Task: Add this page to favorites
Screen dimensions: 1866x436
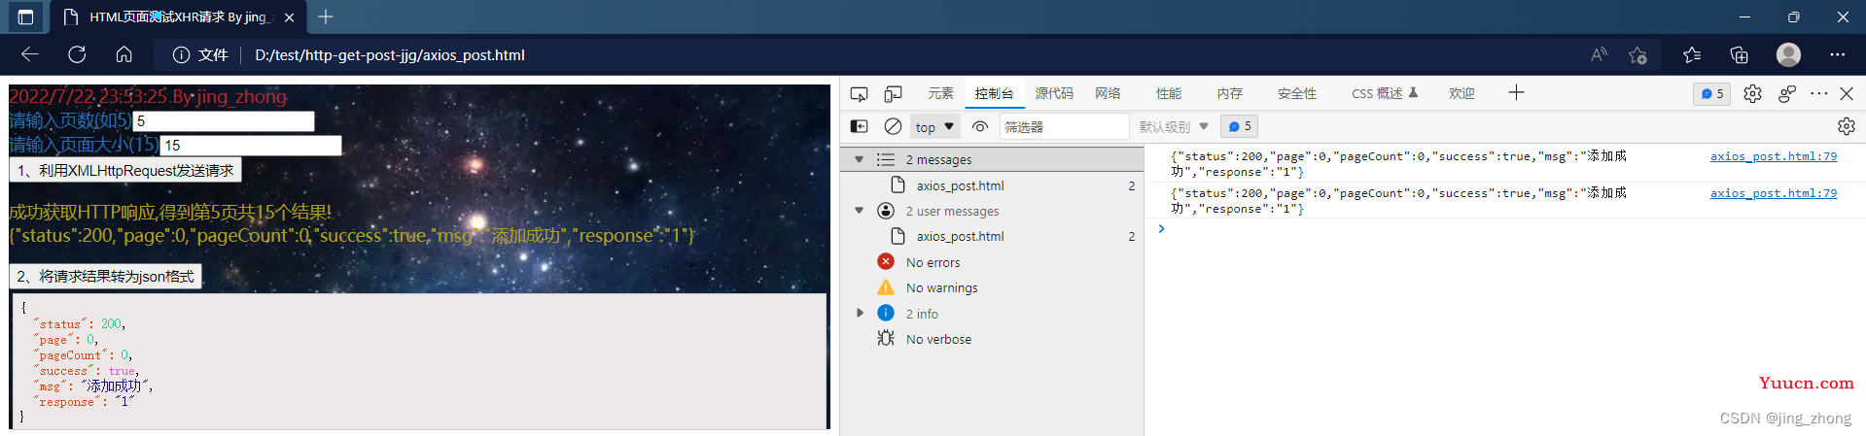Action: point(1638,55)
